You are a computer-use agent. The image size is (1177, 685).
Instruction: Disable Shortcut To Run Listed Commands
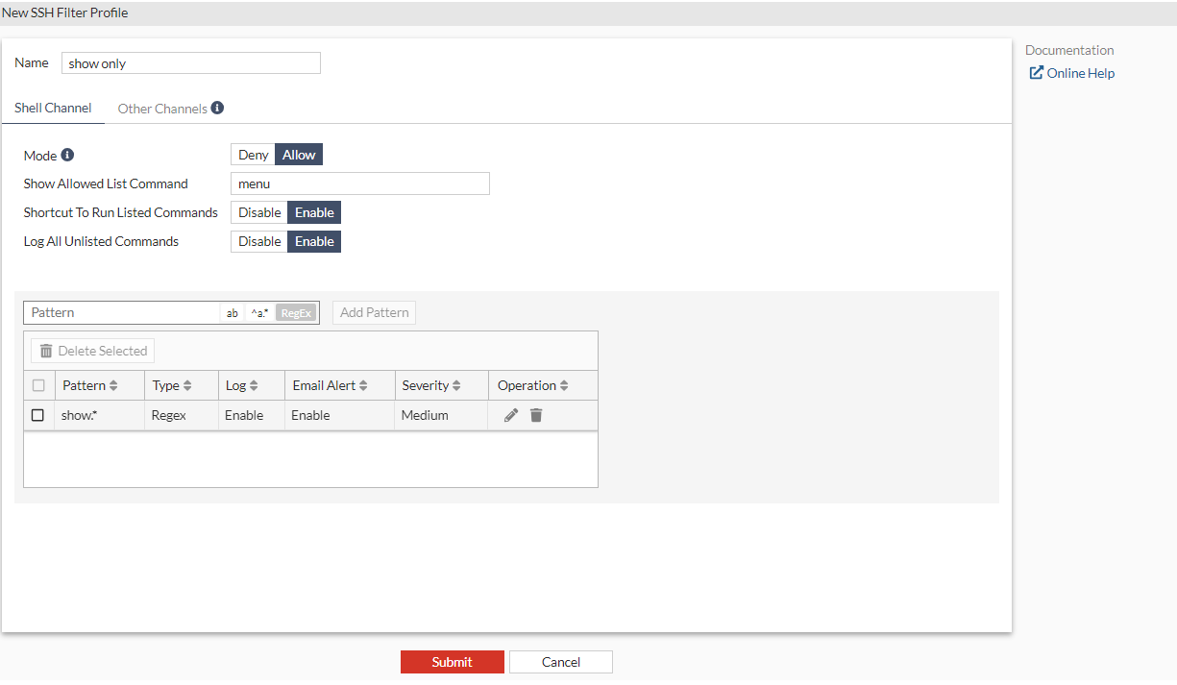258,211
